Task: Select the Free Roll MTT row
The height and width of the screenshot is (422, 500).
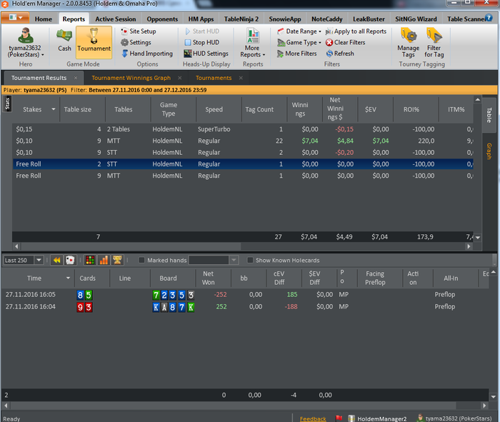Action: (x=243, y=176)
